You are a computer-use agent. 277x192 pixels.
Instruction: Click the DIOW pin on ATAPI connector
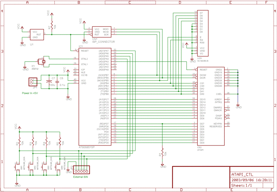[203, 75]
